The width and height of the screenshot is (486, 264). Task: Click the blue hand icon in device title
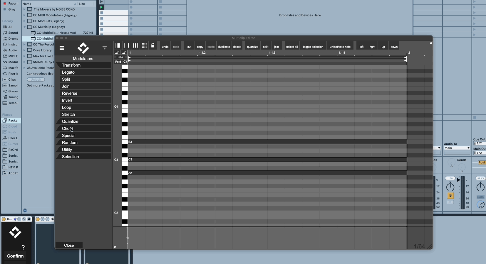pos(15,219)
